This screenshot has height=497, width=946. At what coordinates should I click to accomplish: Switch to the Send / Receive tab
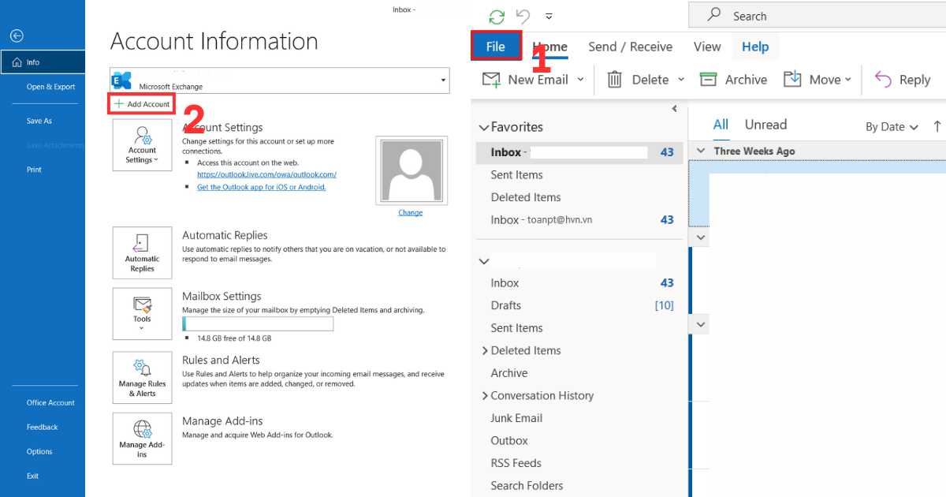[631, 47]
